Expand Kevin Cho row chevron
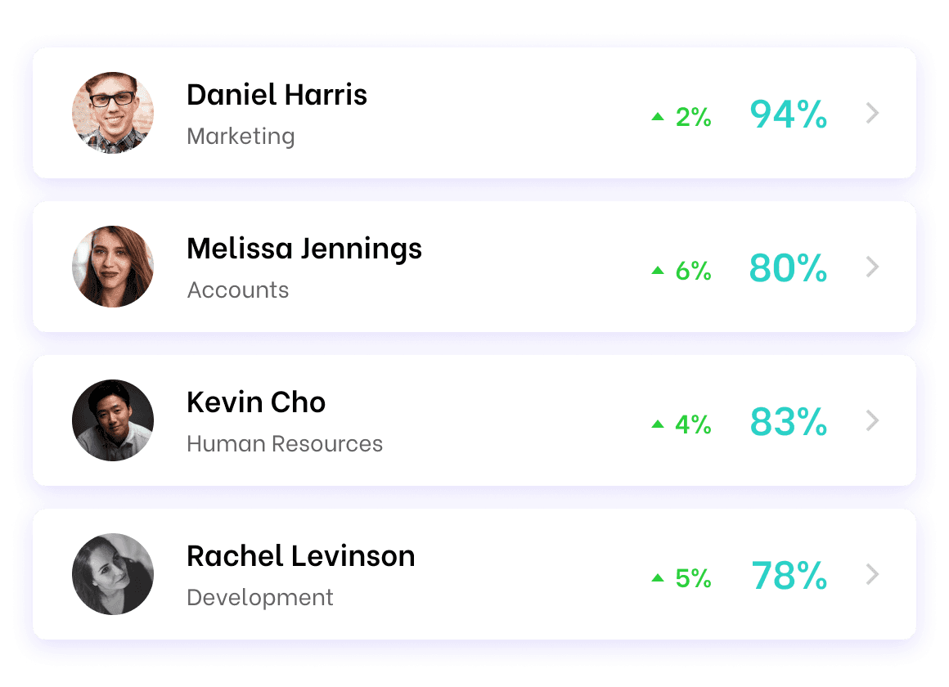 pos(873,420)
